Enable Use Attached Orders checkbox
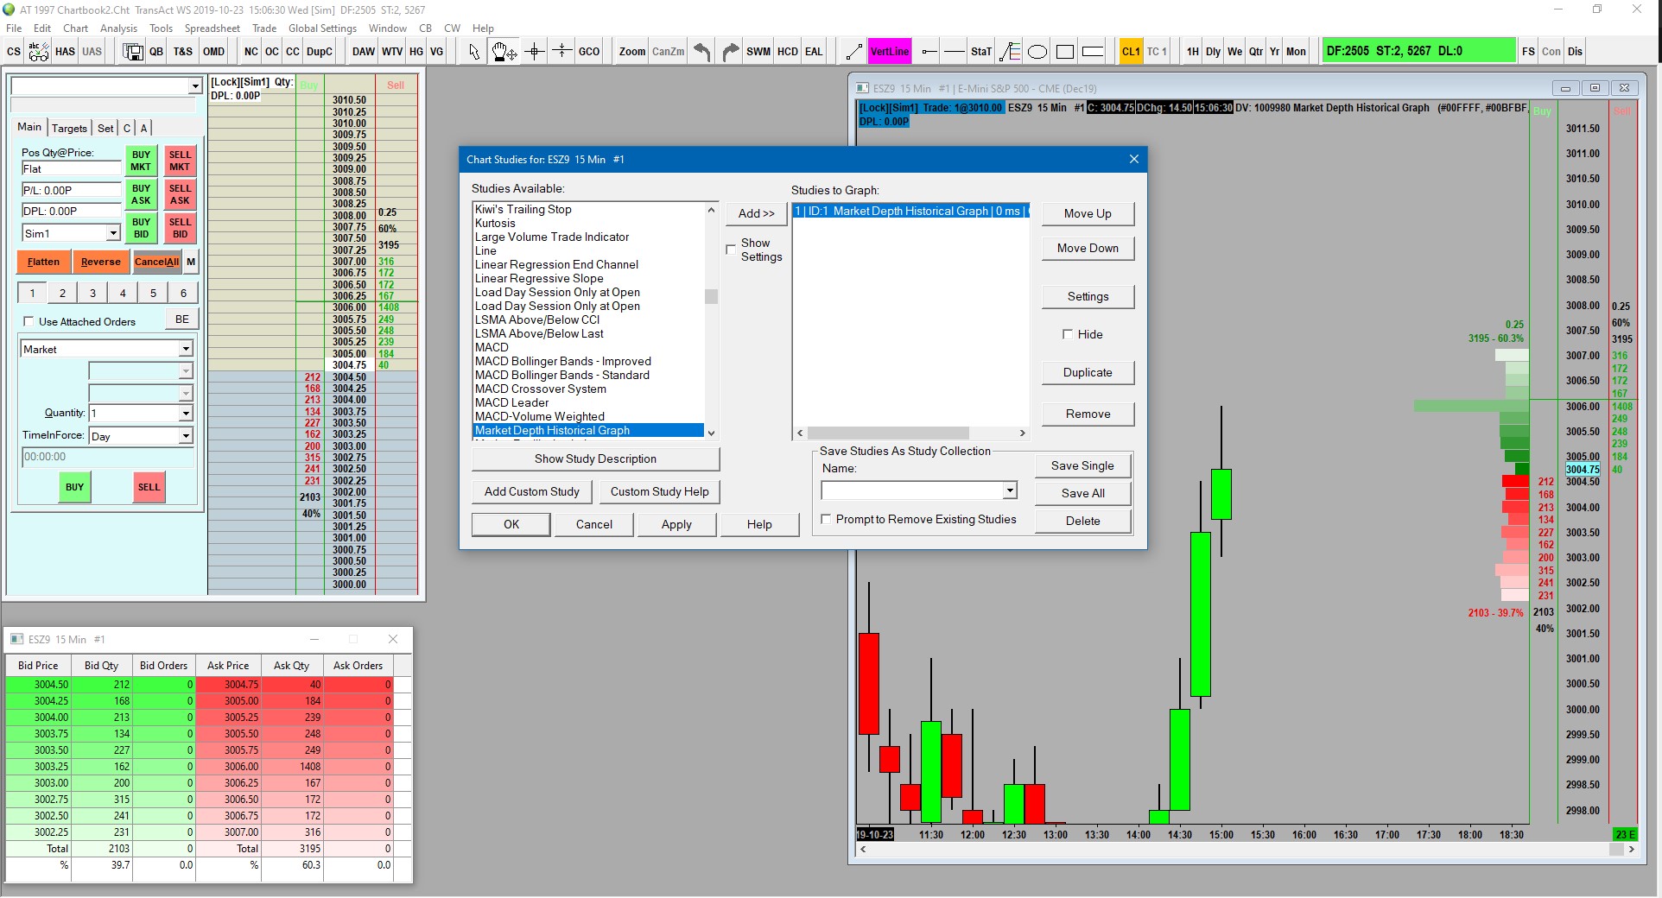 [29, 321]
